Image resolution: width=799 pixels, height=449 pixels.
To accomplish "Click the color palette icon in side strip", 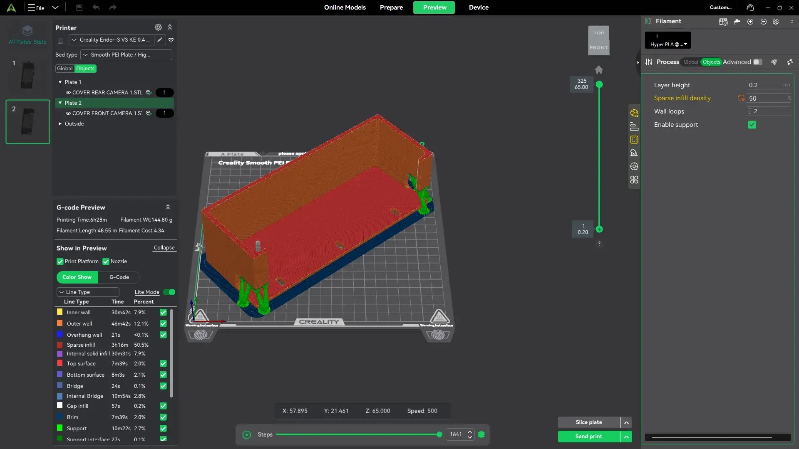I will (x=634, y=113).
